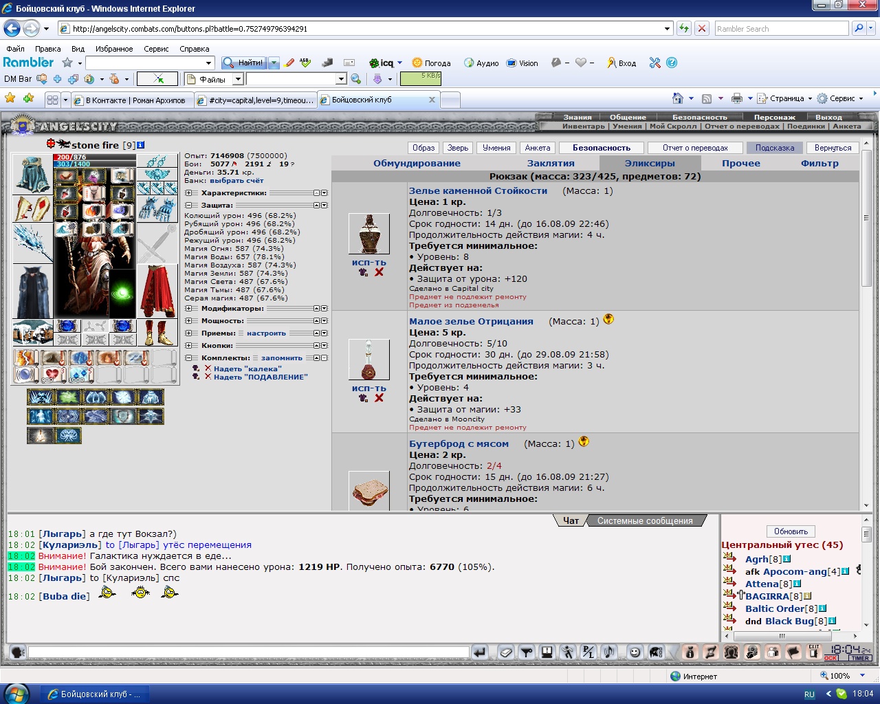
Task: Open the Избранное menu
Action: [114, 49]
